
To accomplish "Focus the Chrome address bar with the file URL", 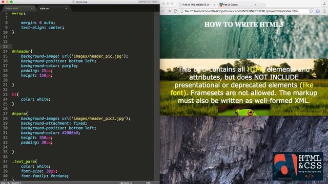I will tap(247, 11).
